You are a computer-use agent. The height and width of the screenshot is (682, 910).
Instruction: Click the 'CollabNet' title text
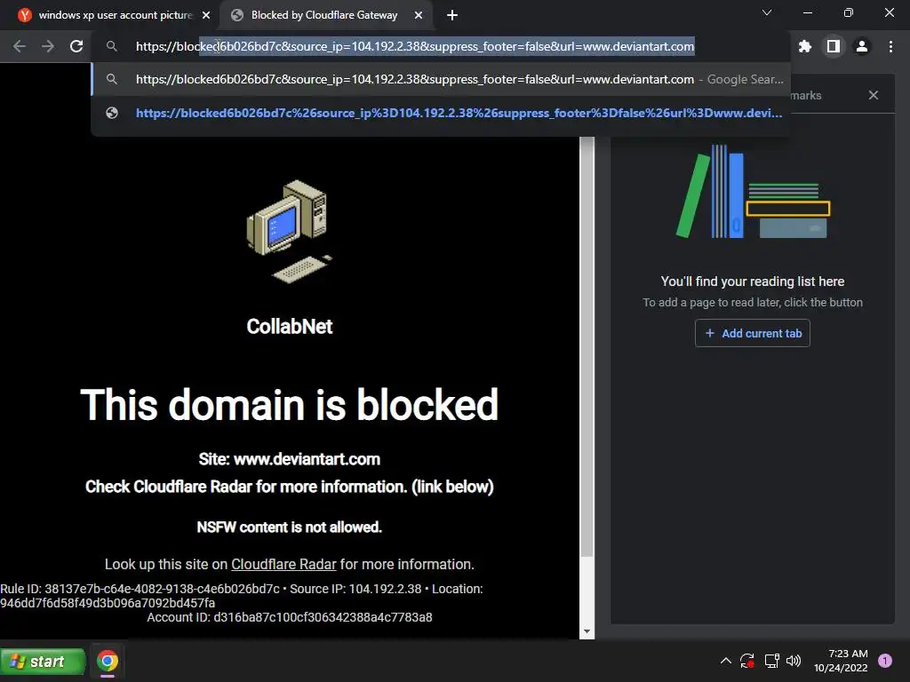289,327
